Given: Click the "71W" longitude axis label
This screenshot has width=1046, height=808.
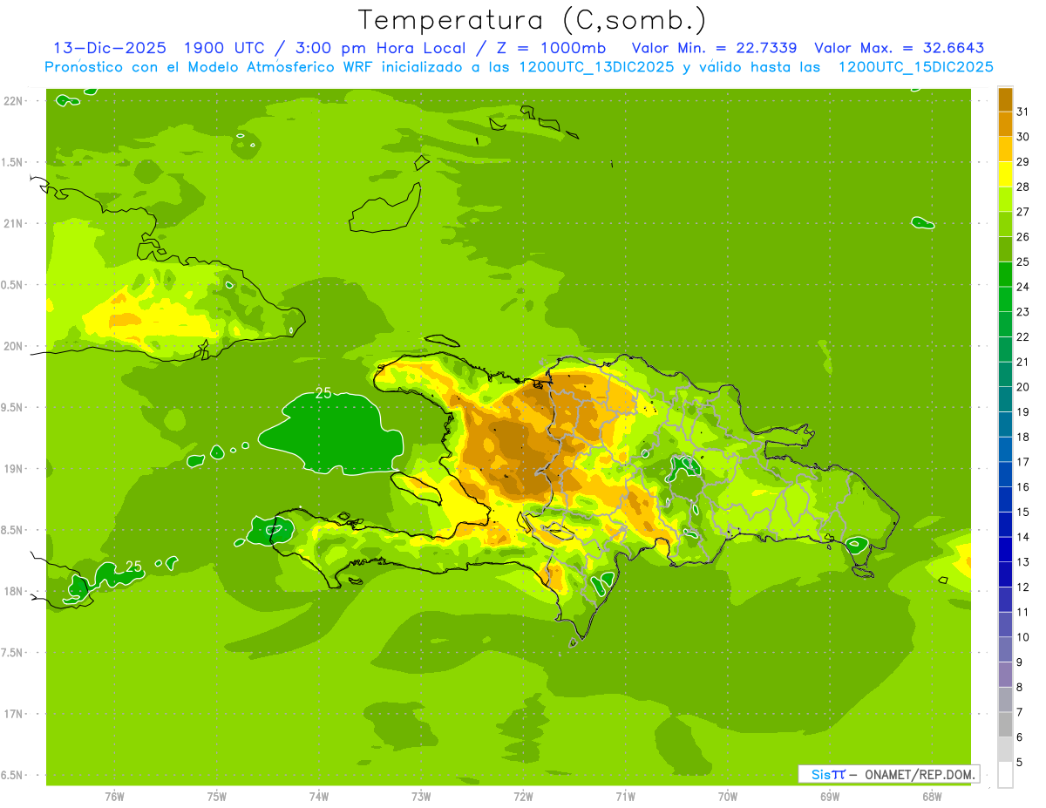Looking at the screenshot, I should pos(625,796).
